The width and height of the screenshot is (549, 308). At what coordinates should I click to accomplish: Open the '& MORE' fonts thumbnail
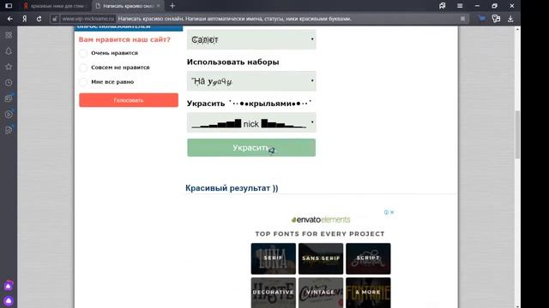(x=368, y=293)
